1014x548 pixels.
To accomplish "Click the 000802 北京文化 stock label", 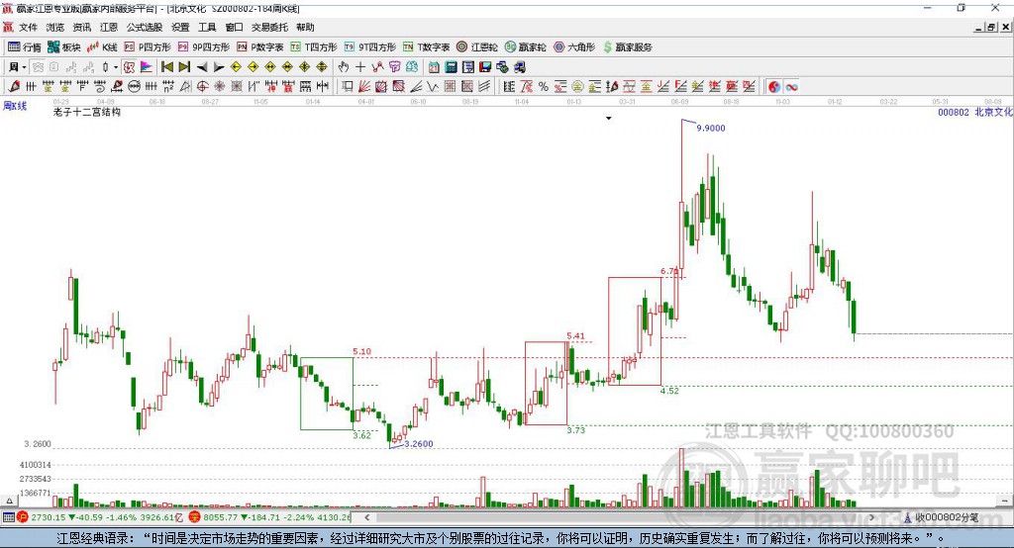I will coord(975,112).
